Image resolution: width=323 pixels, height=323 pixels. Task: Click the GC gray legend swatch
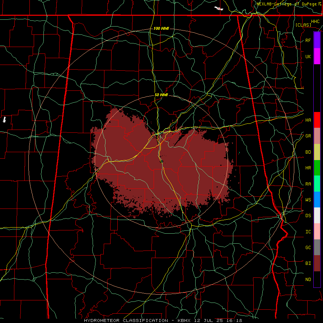(x=317, y=247)
